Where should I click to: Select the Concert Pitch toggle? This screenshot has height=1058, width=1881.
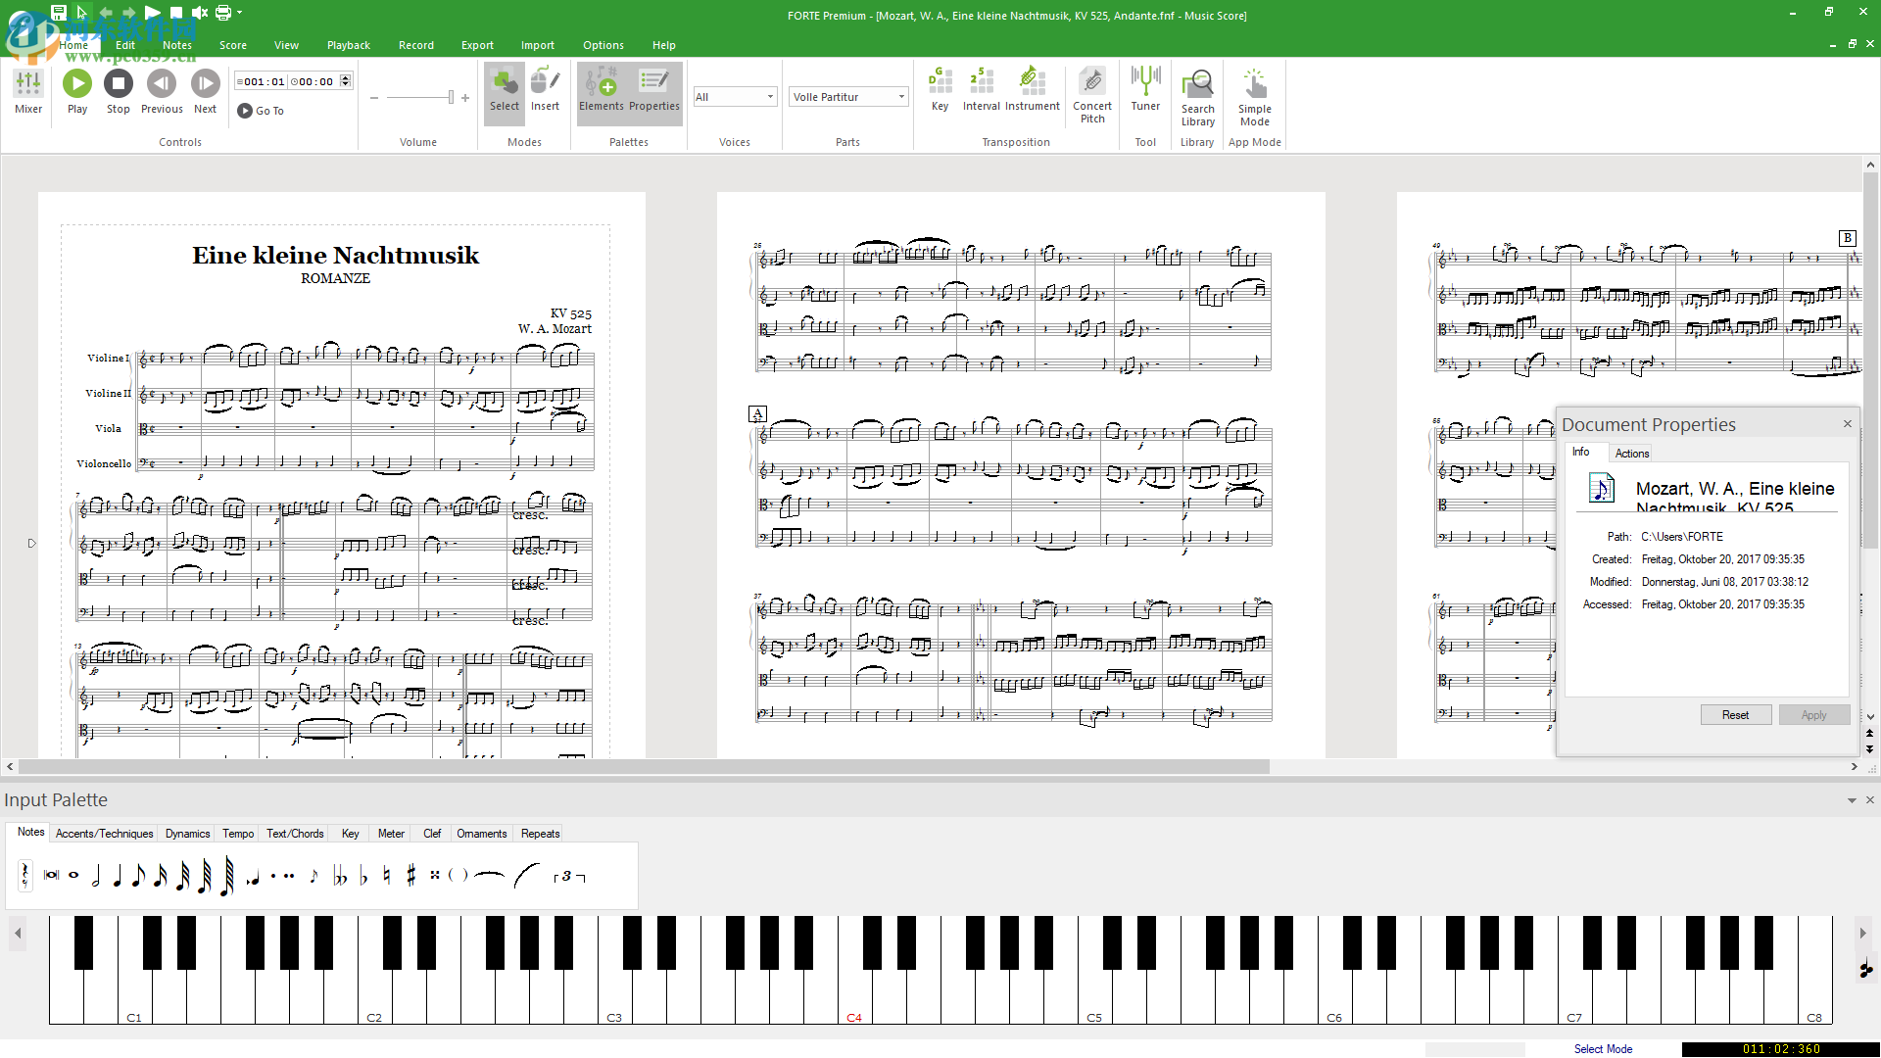1091,97
